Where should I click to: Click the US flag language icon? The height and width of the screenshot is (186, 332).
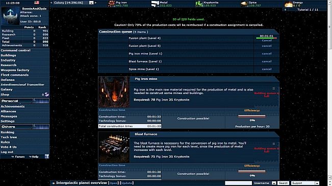point(37,3)
